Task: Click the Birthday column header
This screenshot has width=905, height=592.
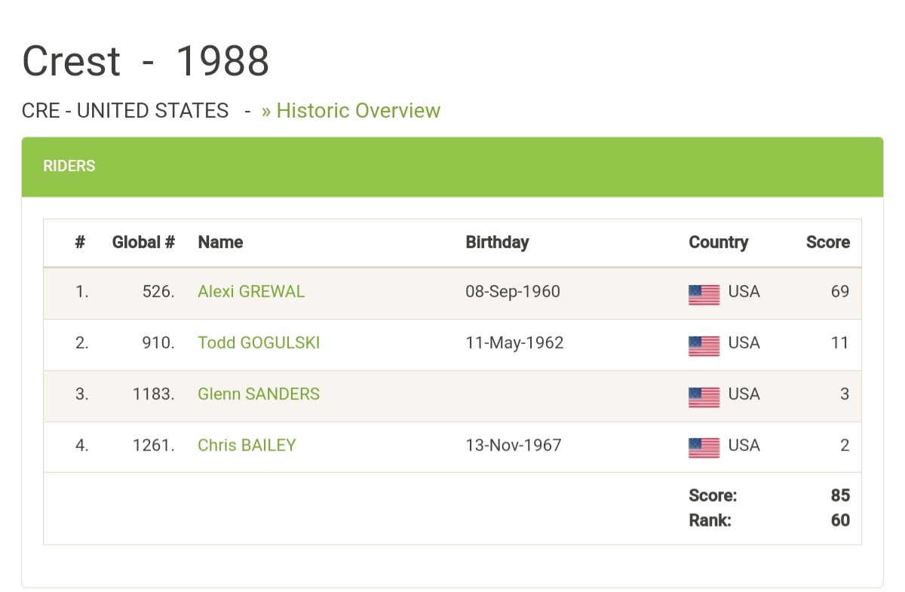Action: pos(497,242)
